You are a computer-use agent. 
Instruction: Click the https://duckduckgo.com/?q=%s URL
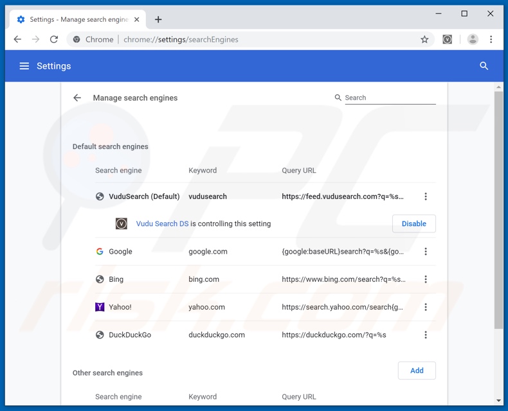tap(334, 335)
